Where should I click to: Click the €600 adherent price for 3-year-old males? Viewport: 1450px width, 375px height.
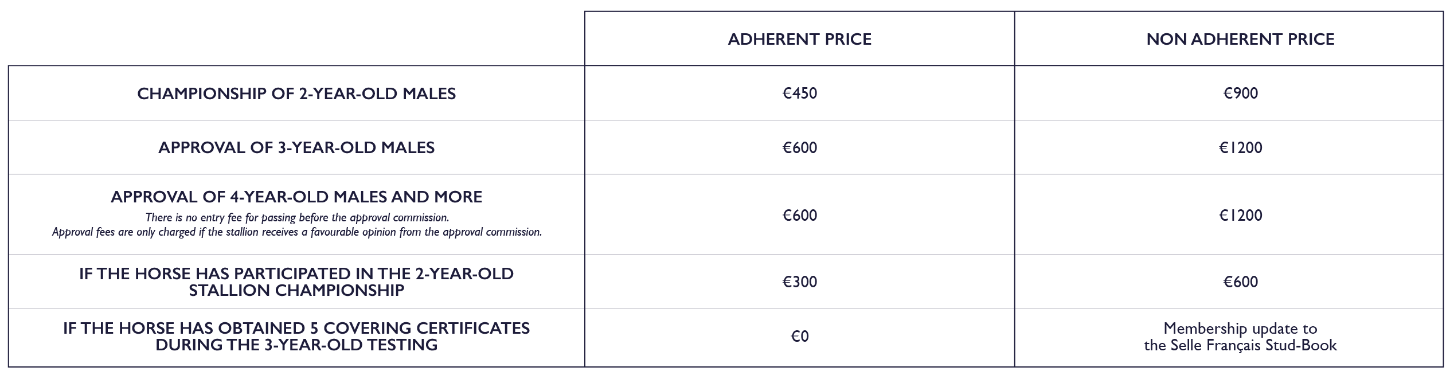point(799,147)
